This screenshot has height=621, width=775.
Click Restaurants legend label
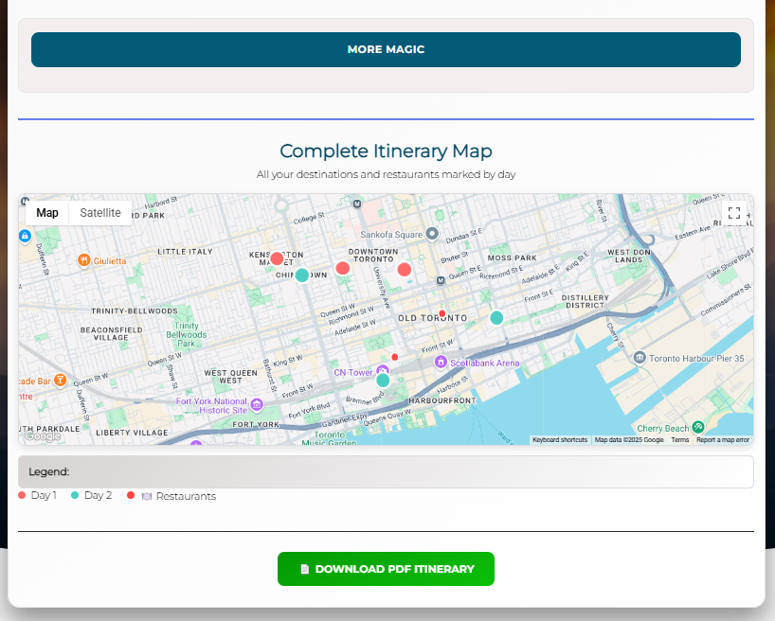[186, 496]
